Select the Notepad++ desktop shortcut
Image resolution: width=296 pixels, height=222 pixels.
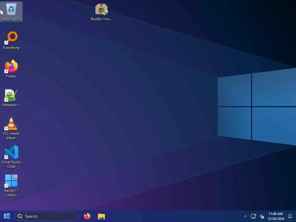point(11,98)
